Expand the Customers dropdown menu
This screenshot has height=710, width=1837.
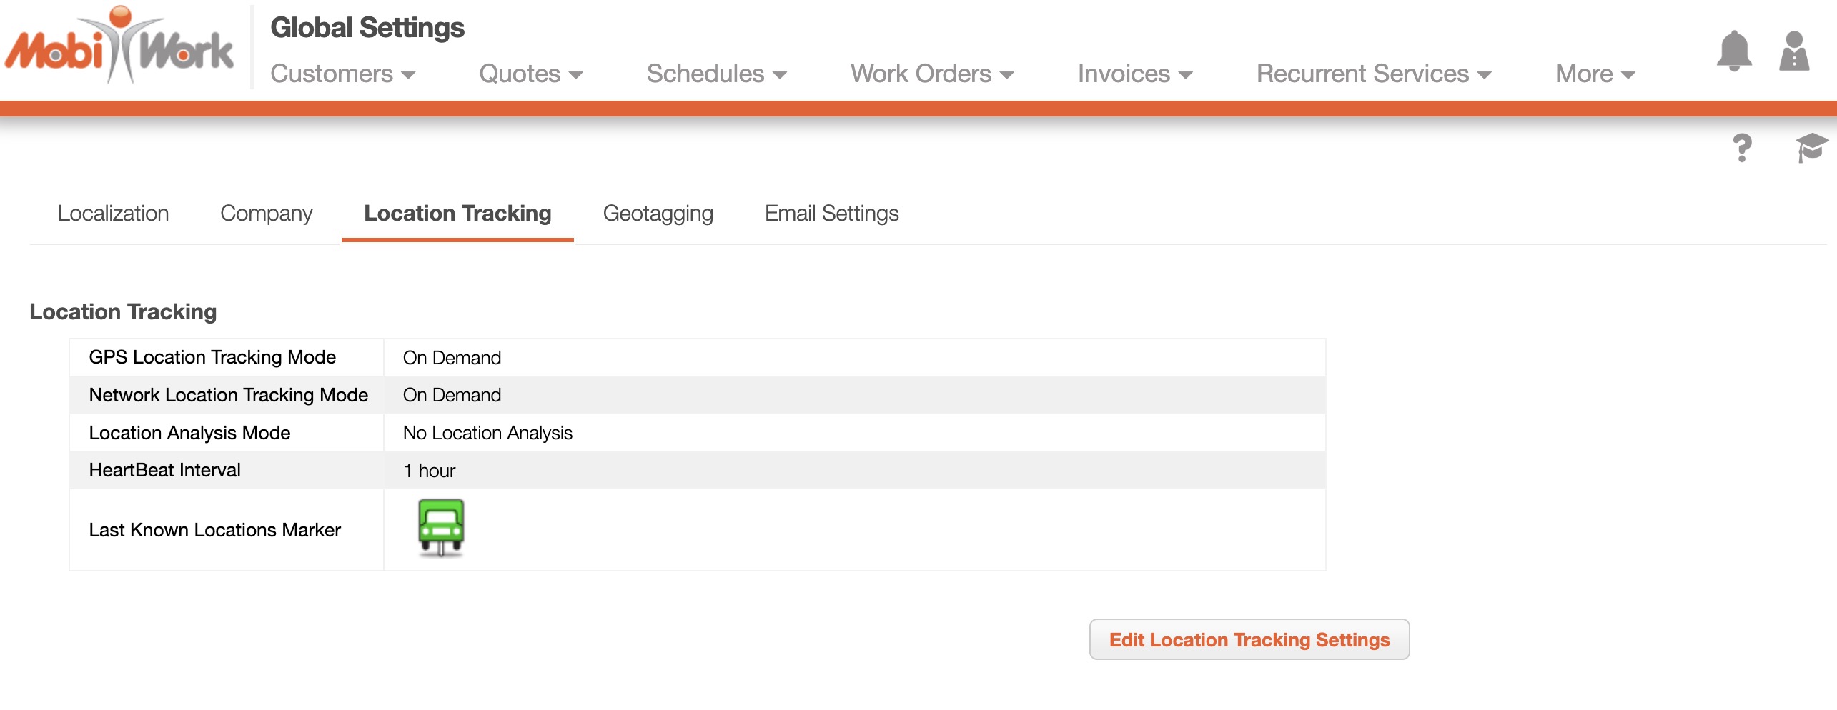click(342, 74)
